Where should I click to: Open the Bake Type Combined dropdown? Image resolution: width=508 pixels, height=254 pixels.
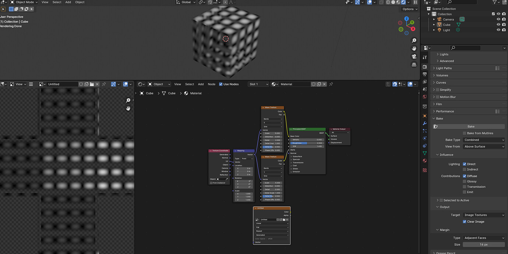pos(484,140)
